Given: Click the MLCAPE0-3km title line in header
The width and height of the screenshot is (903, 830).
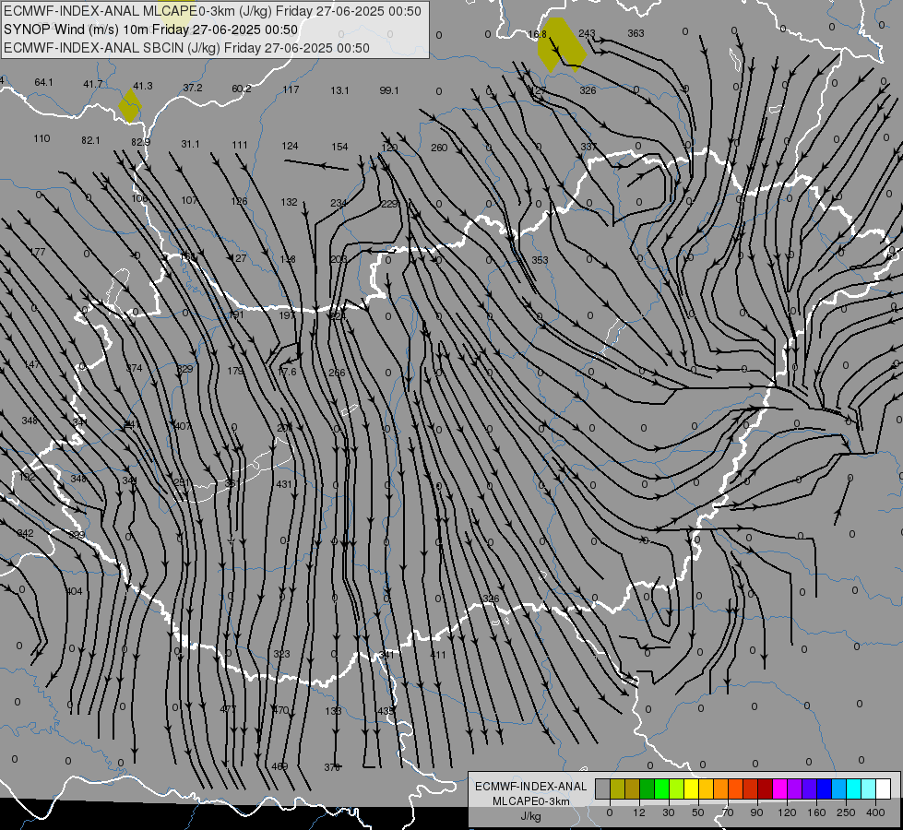Looking at the screenshot, I should 212,11.
